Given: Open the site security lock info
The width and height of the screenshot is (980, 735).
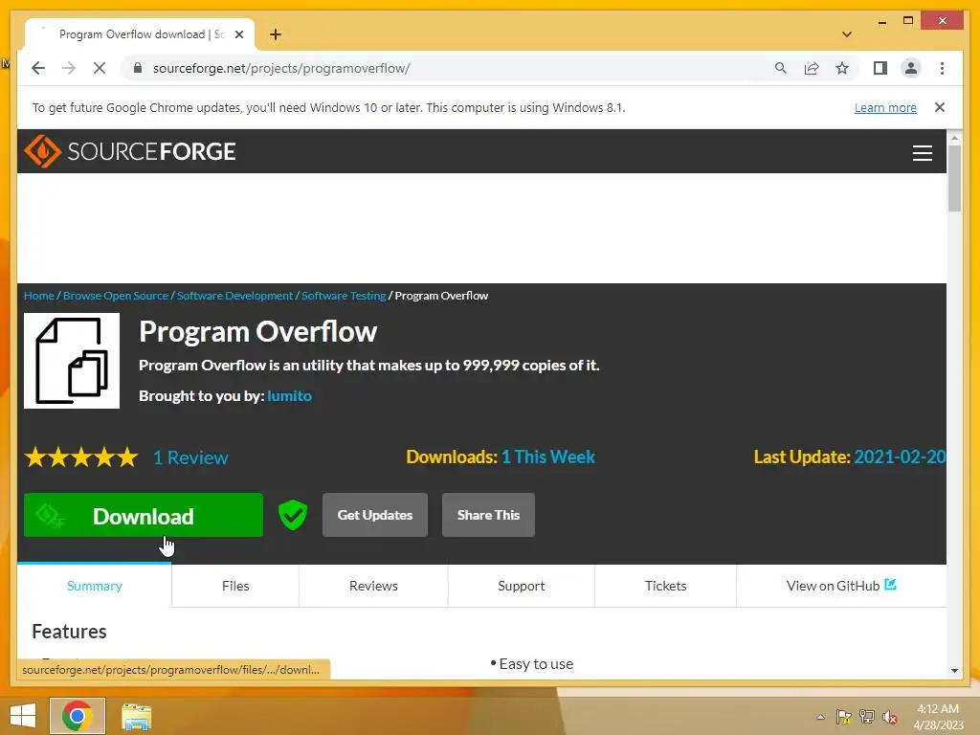Looking at the screenshot, I should 138,68.
